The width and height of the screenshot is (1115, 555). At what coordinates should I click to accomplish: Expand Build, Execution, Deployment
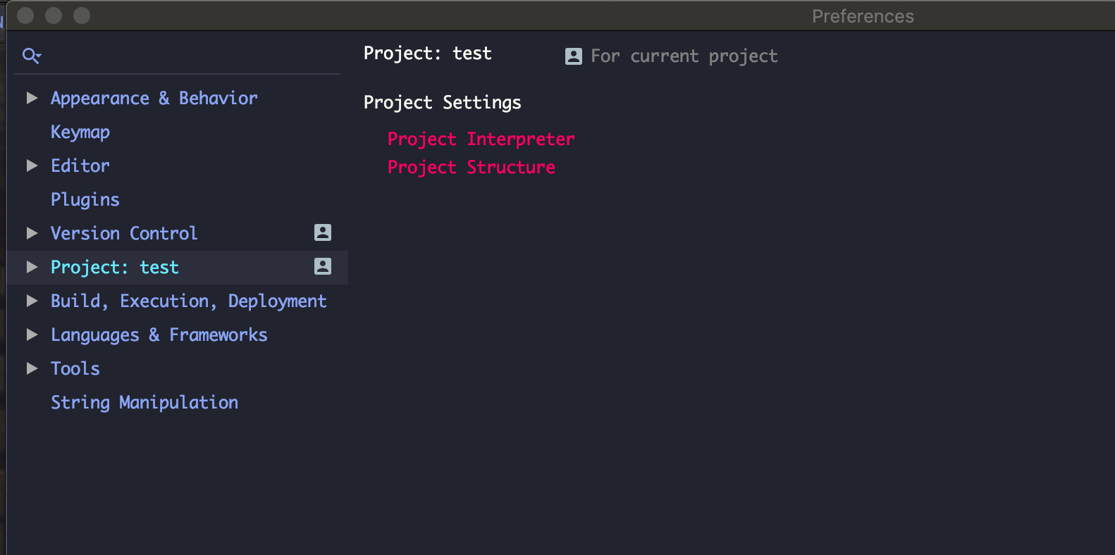[32, 301]
